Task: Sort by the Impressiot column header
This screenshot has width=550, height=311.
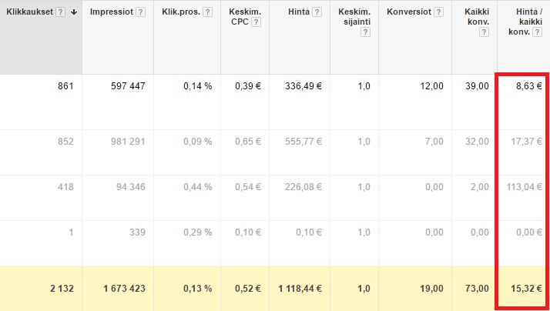Action: tap(112, 12)
